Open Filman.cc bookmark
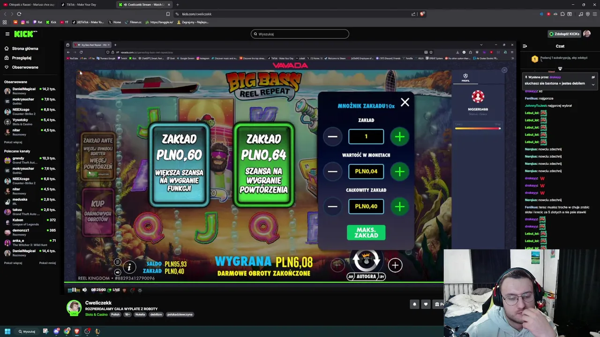The image size is (600, 337). [x=134, y=22]
